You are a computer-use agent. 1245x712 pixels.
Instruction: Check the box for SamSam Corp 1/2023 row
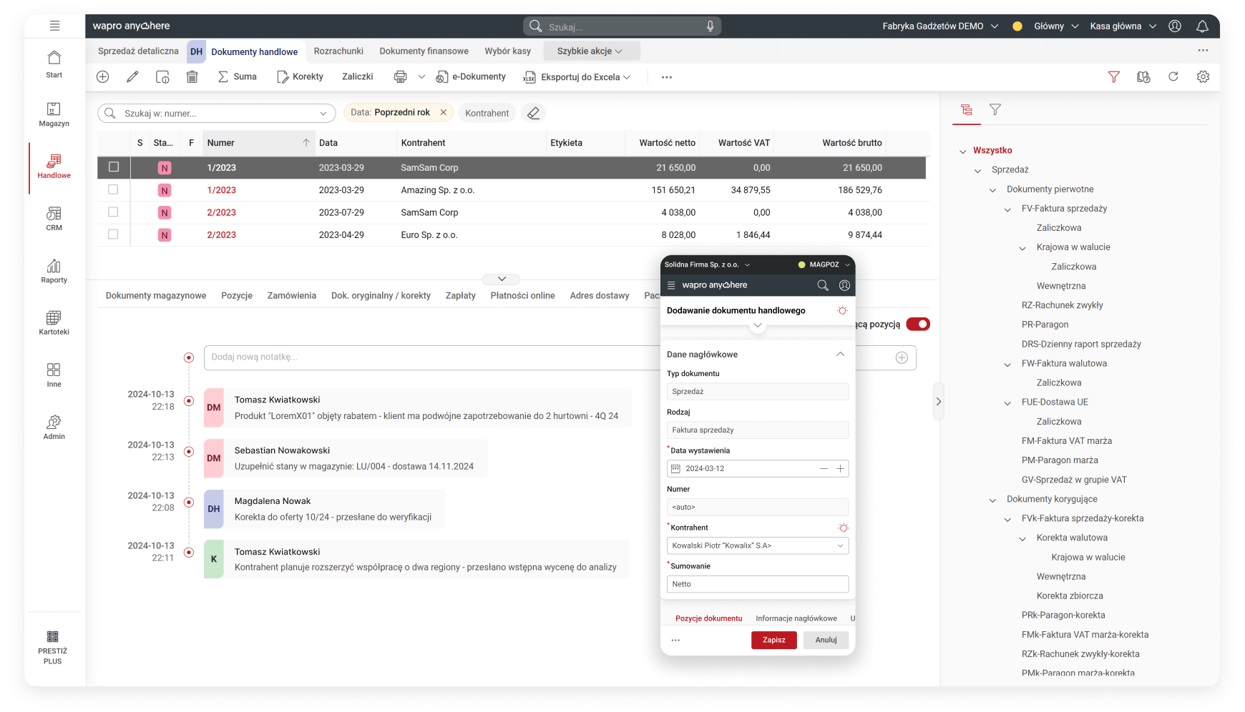pos(113,167)
